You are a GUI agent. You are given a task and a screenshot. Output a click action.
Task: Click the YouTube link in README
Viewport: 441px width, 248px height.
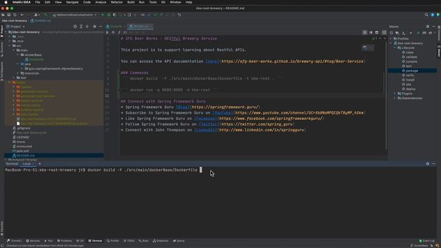(x=223, y=113)
